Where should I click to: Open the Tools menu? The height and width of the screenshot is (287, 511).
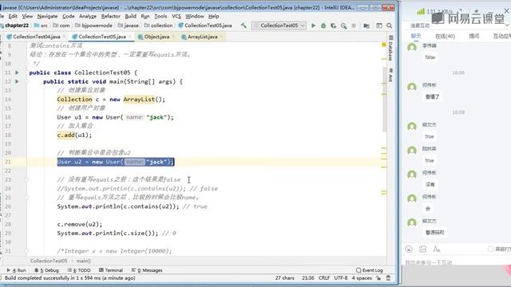pos(160,16)
